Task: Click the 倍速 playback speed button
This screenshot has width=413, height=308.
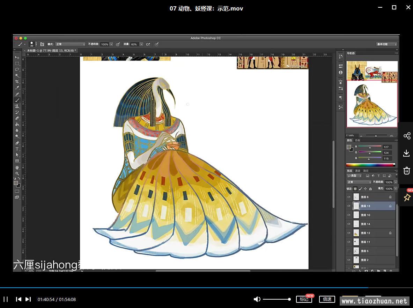Action: (327, 299)
